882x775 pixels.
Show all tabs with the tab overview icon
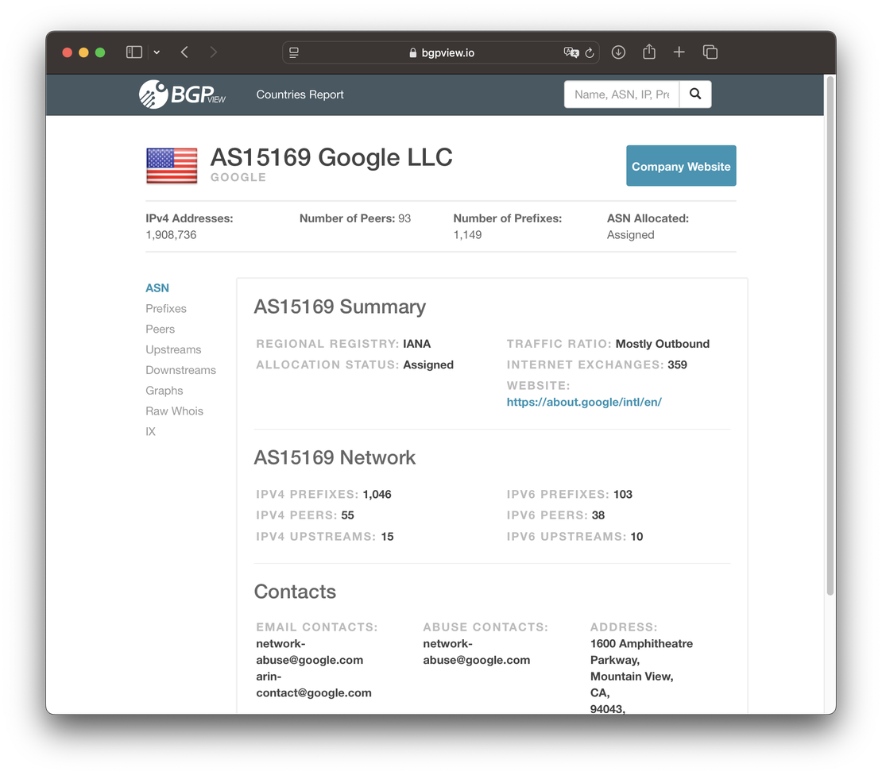coord(710,52)
